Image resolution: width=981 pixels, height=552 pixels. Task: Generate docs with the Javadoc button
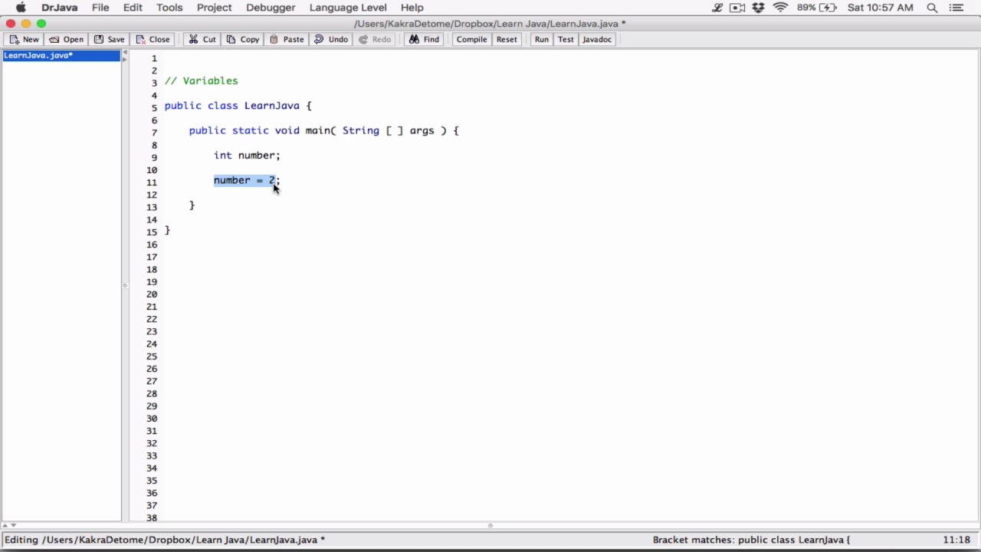[597, 39]
